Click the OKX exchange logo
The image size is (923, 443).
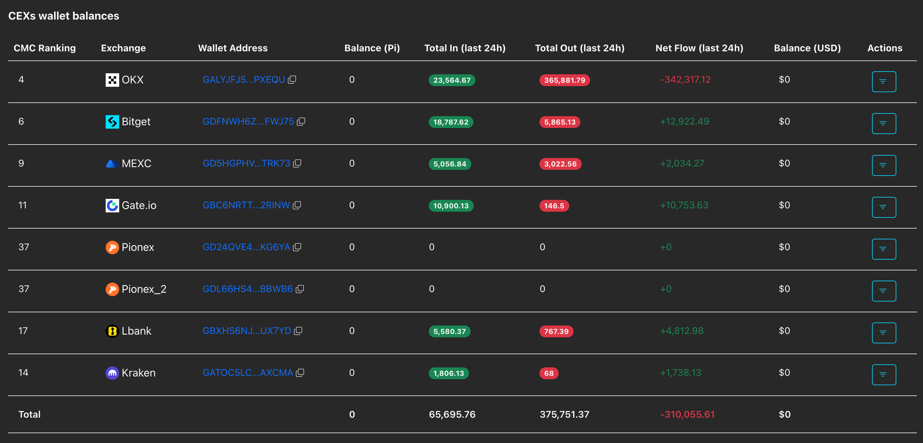click(112, 80)
